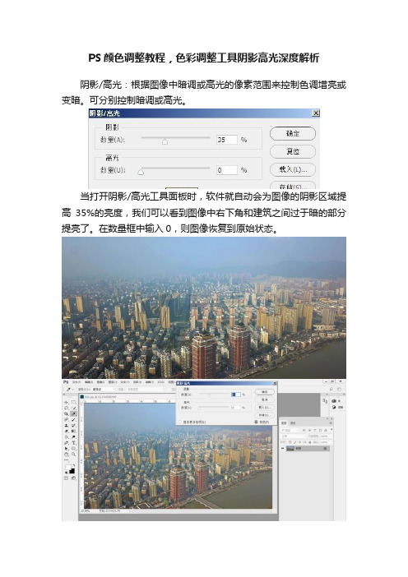Select the Pen tool
Image resolution: width=408 pixels, height=577 pixels.
(x=67, y=443)
